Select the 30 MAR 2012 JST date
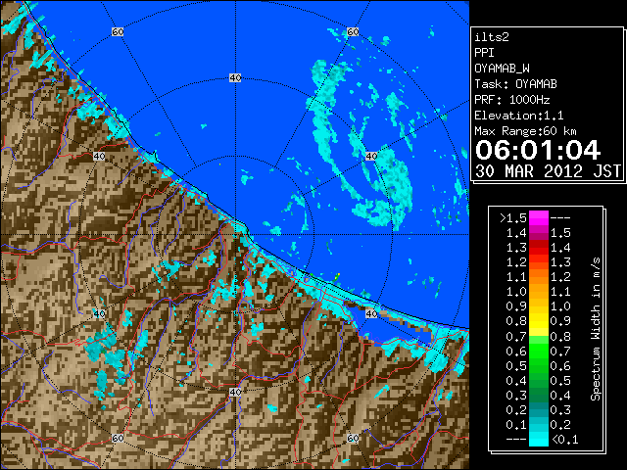Viewport: 627px width, 470px height. pyautogui.click(x=548, y=171)
